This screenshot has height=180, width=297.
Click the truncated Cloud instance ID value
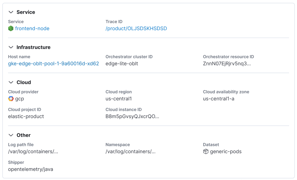(132, 116)
